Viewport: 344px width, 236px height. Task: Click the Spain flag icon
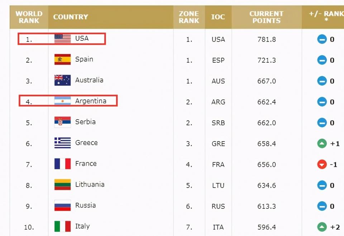(62, 59)
